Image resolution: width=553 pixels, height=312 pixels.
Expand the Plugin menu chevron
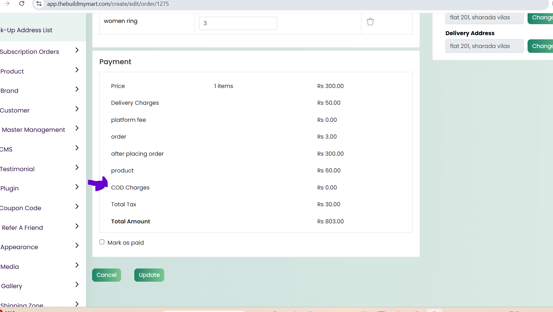(x=77, y=187)
